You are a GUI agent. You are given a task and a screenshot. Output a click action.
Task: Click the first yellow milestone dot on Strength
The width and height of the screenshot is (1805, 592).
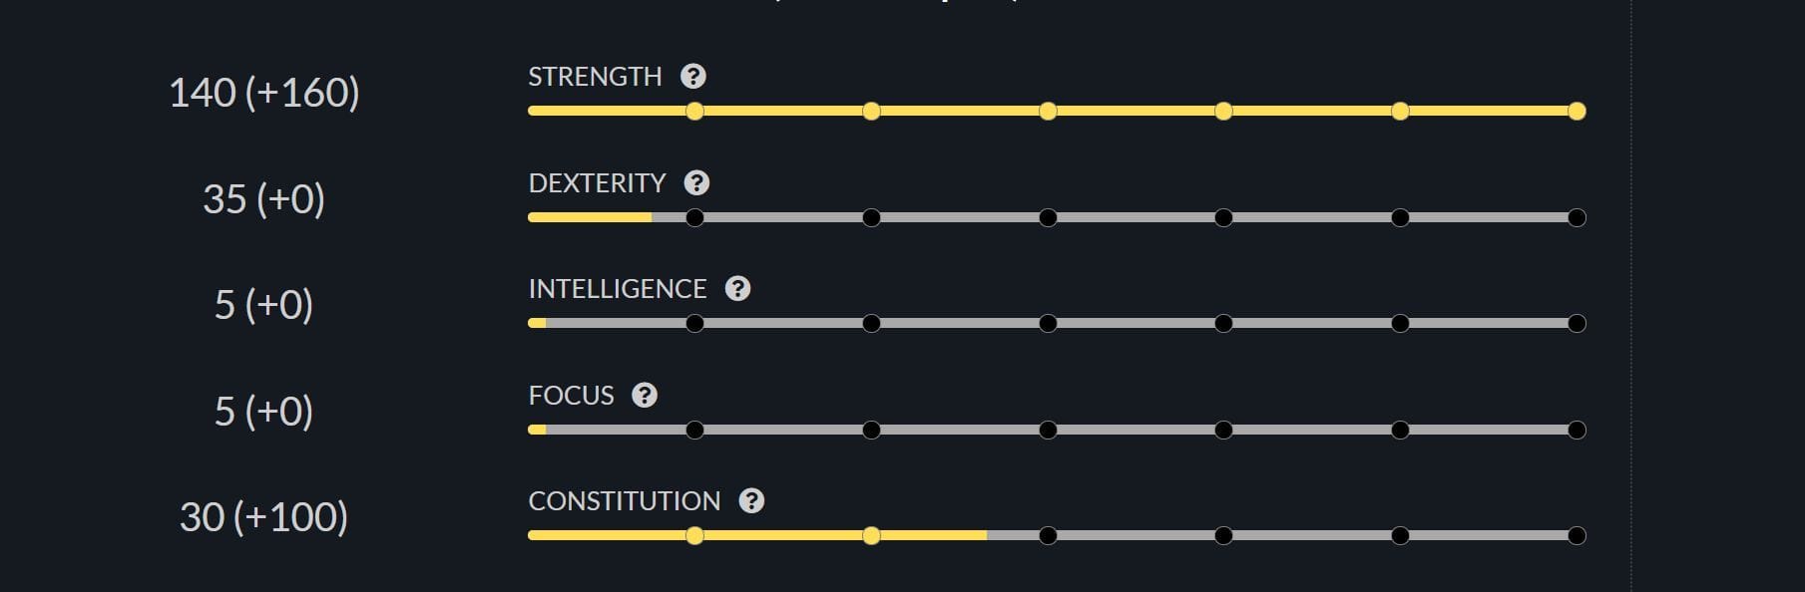pos(692,112)
